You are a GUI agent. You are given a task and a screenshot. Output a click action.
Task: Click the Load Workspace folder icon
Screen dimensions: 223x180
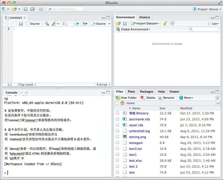click(x=118, y=23)
